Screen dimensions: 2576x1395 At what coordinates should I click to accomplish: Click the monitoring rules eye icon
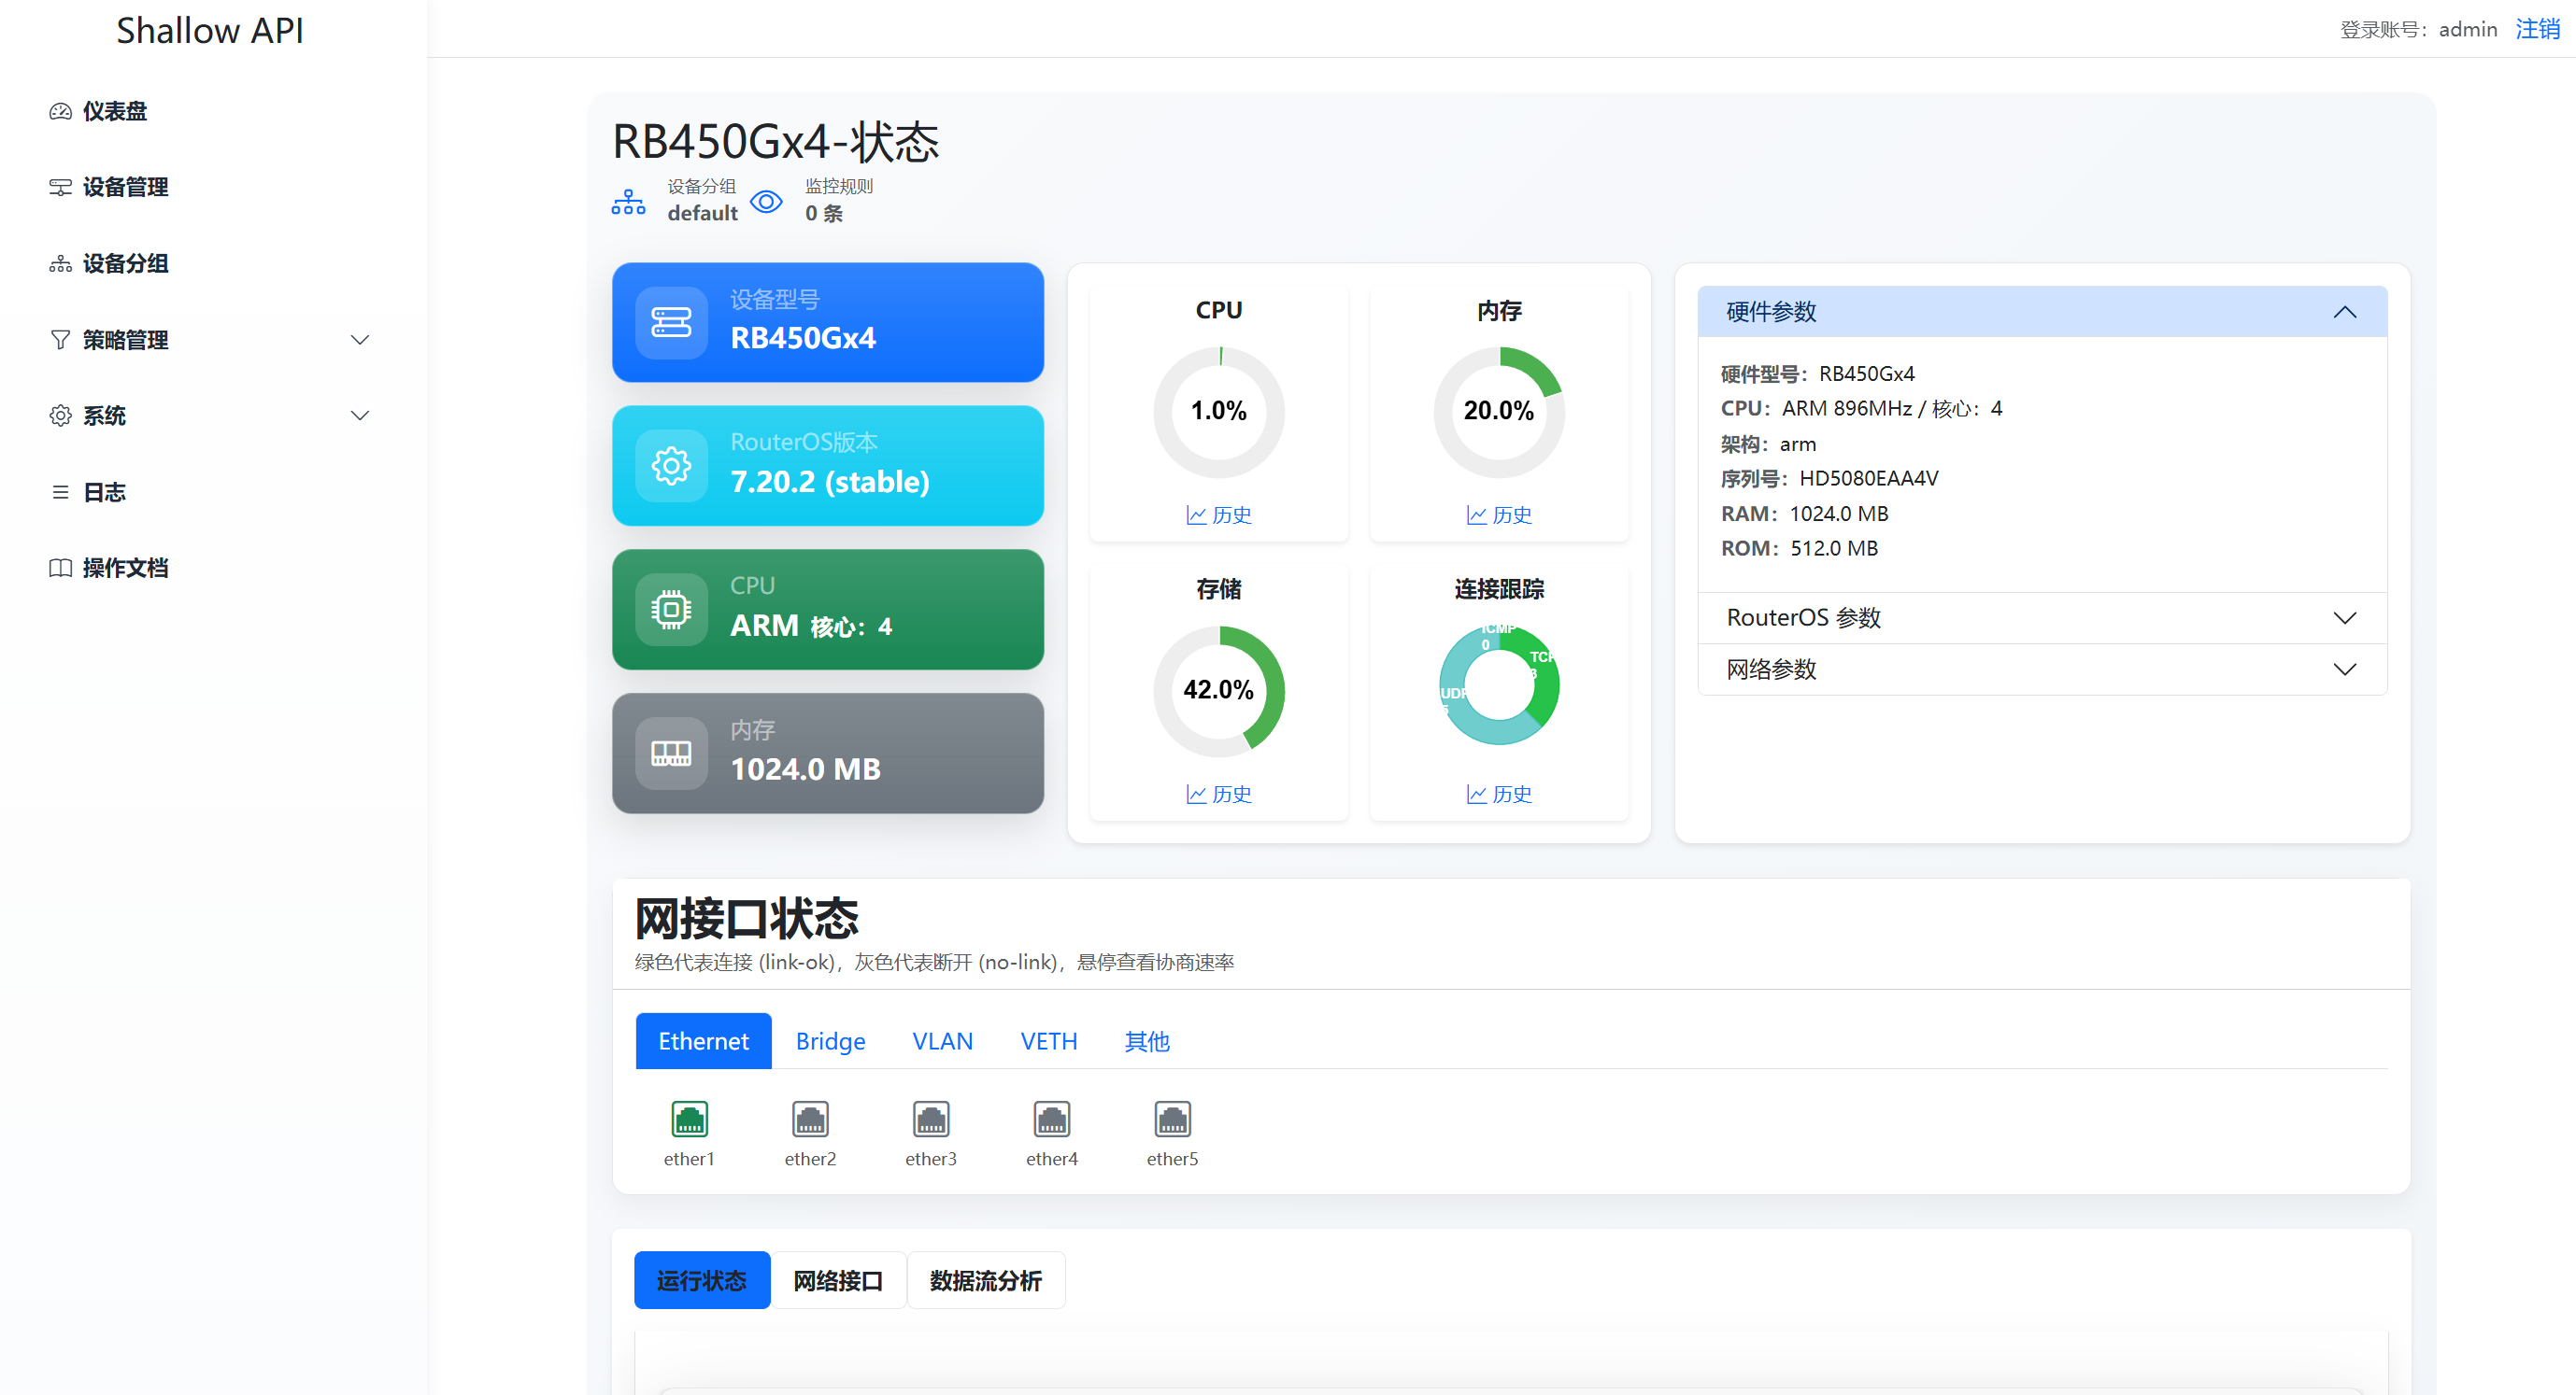click(x=766, y=202)
